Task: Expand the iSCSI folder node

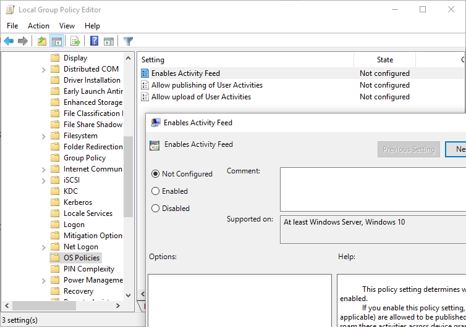Action: [x=44, y=180]
